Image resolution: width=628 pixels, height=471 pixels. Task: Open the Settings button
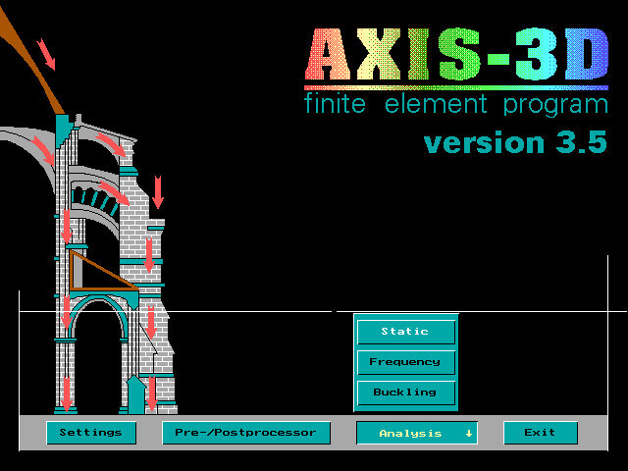[91, 433]
